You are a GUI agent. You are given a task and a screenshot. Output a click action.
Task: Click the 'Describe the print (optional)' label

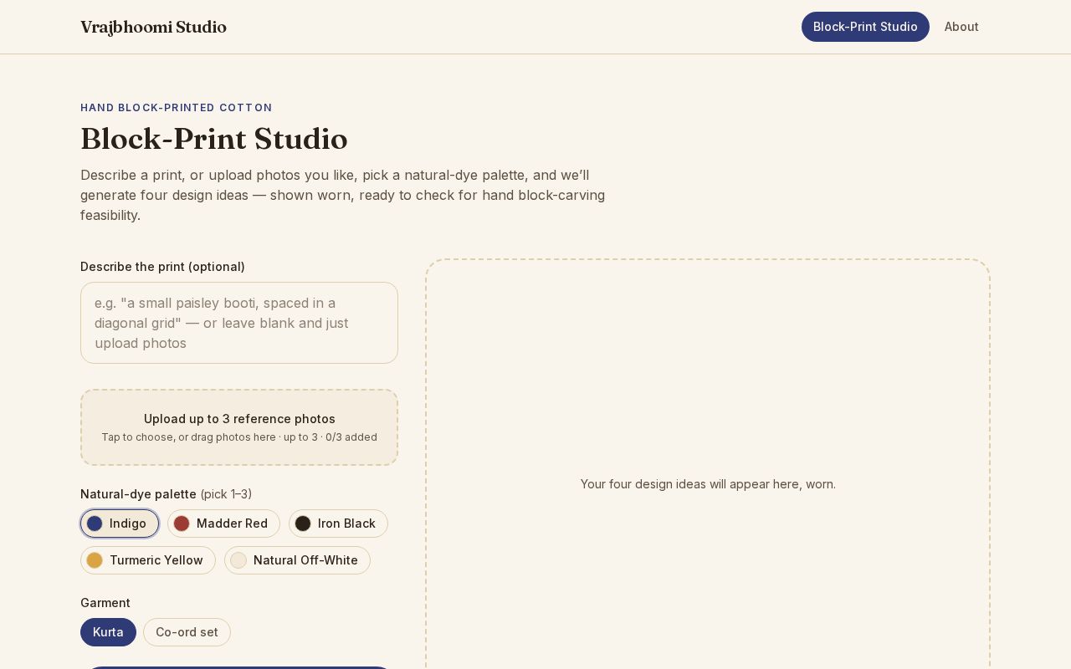coord(162,267)
